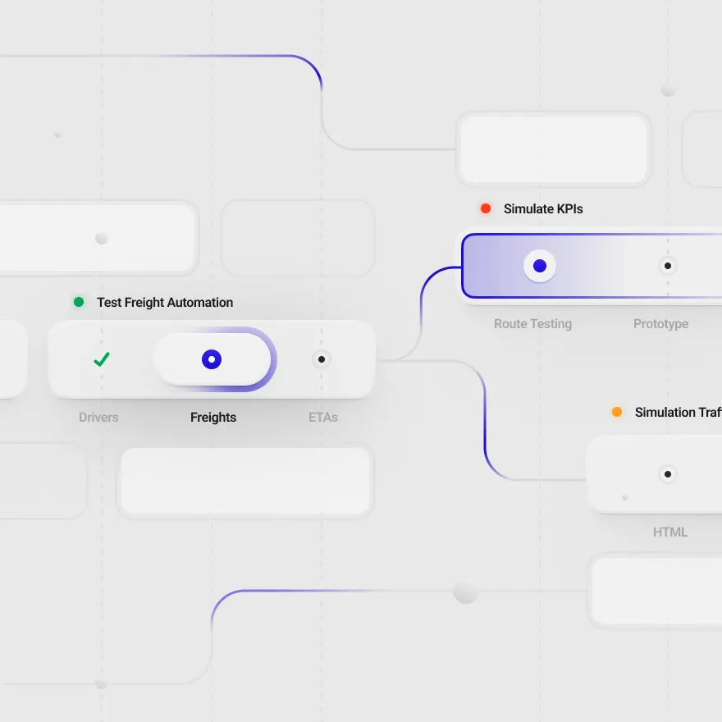Open the Simulate KPIs title

coord(543,209)
